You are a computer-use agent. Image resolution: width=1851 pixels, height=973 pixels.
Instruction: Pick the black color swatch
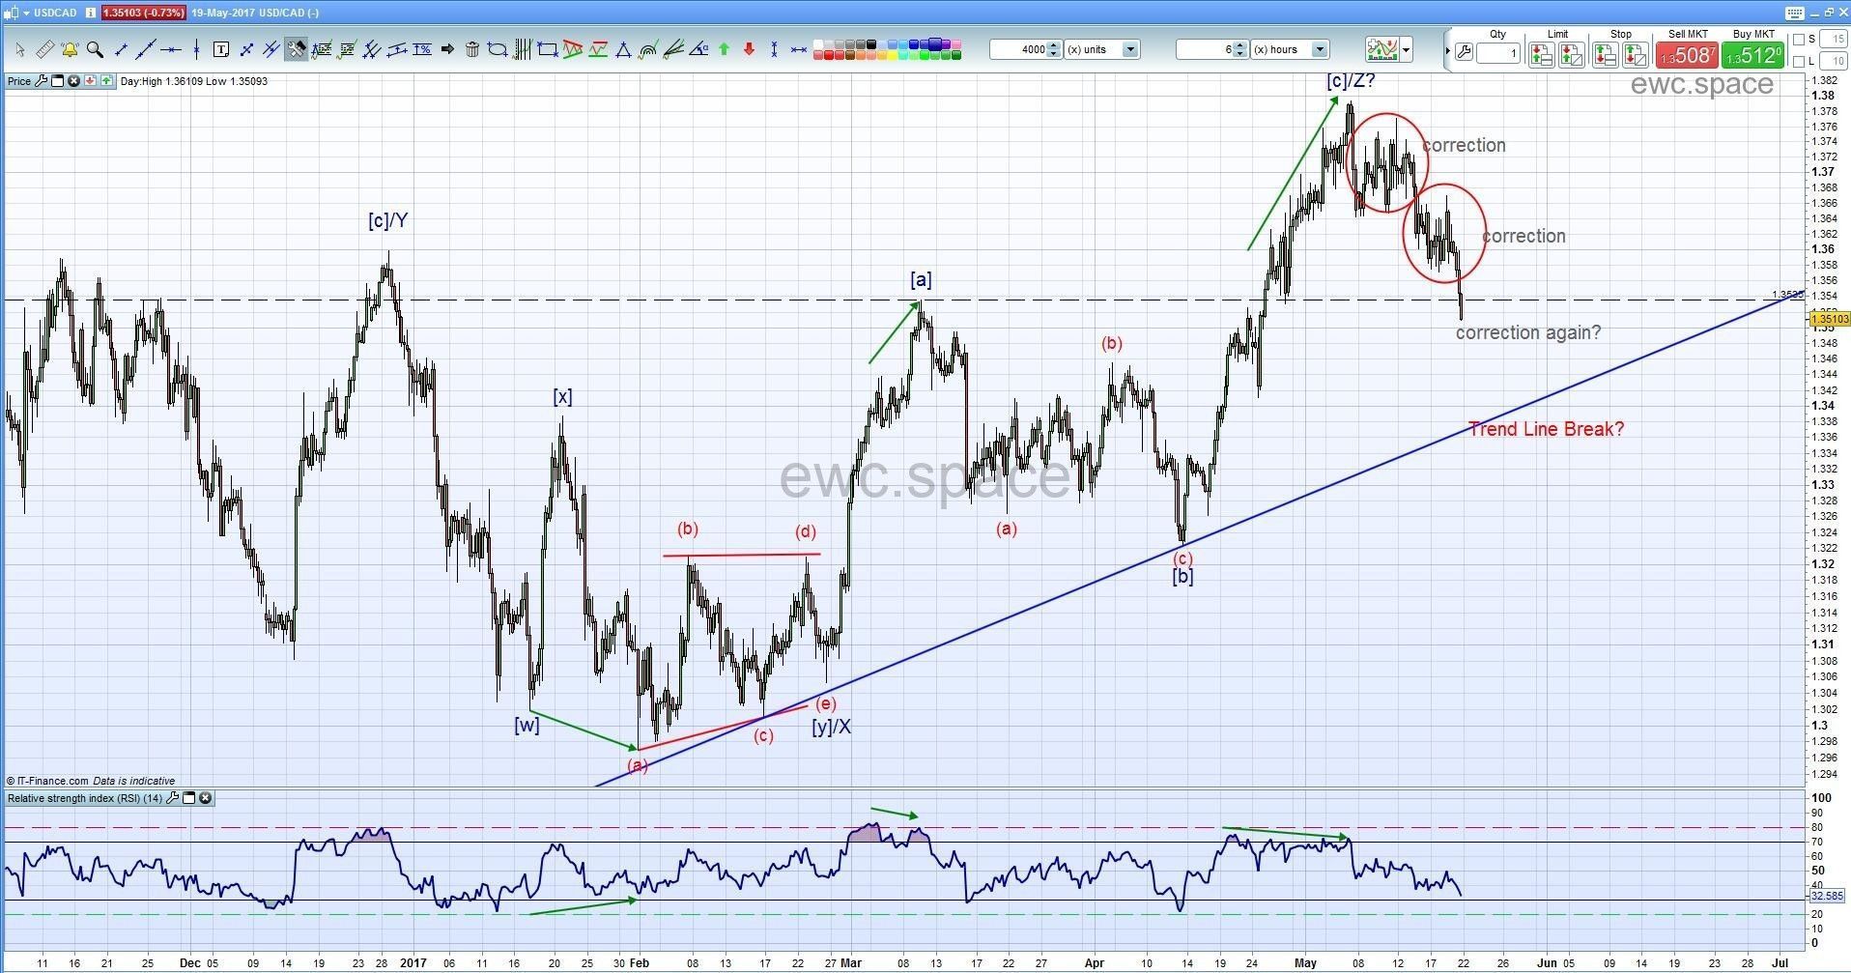point(872,44)
